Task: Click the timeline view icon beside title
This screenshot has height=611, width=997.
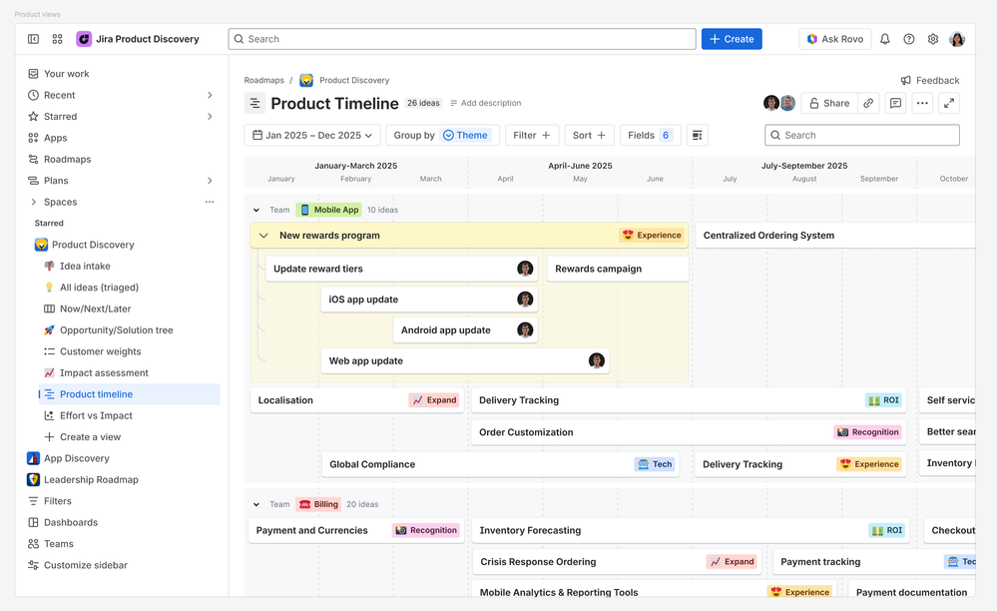Action: tap(254, 103)
